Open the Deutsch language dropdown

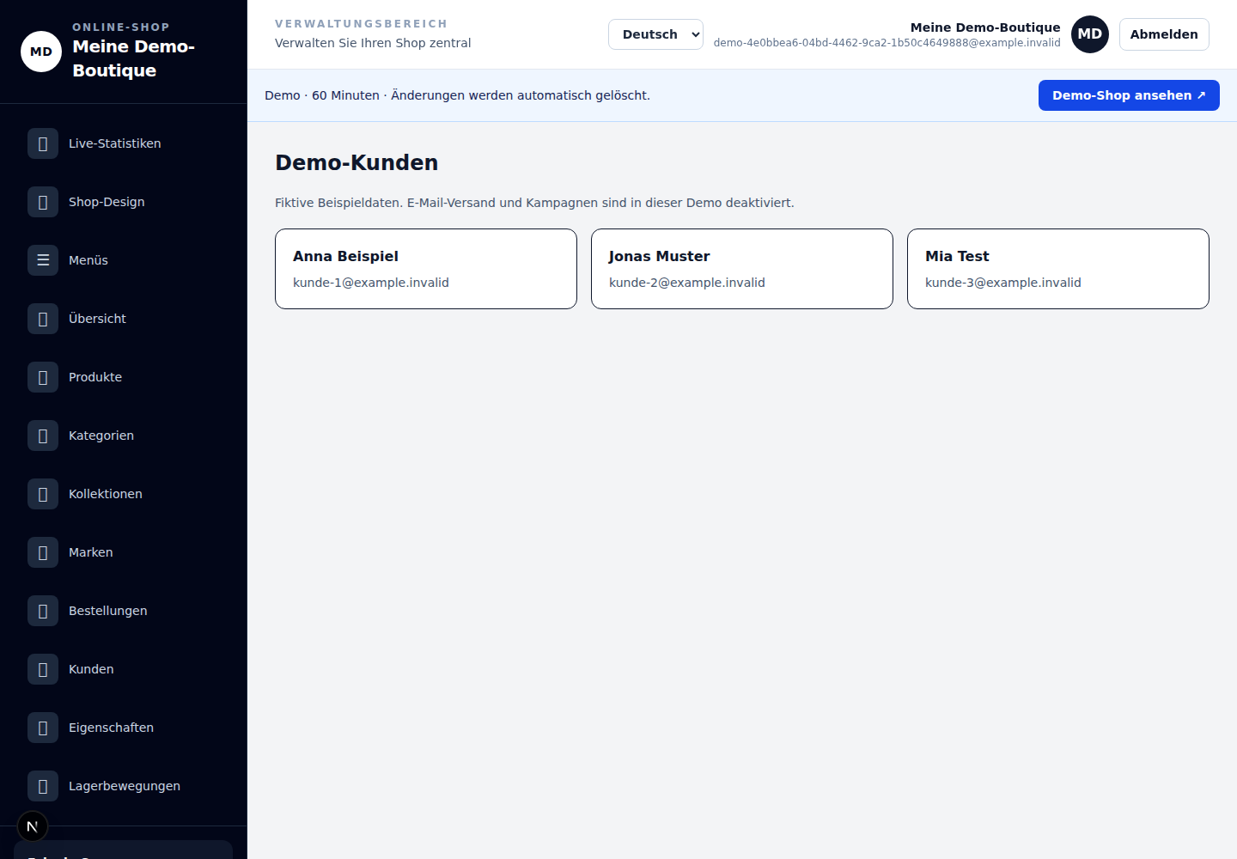(655, 34)
